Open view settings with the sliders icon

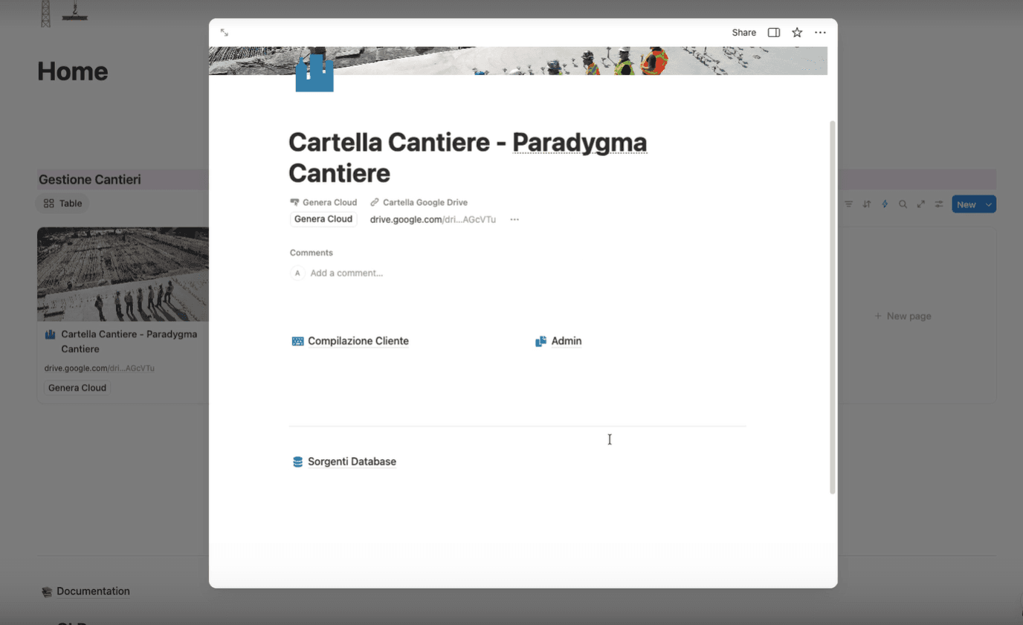[938, 204]
